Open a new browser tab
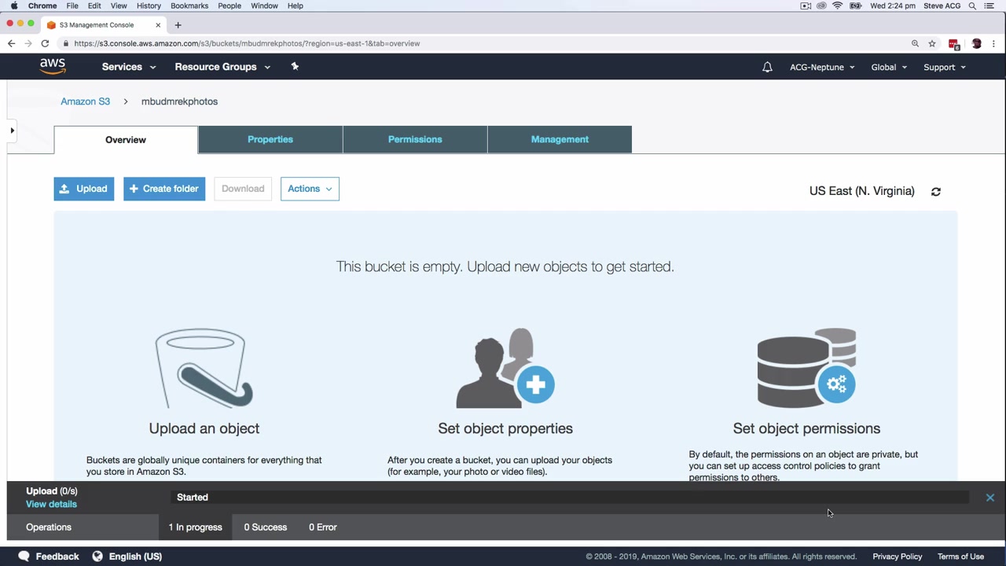1006x566 pixels. point(178,24)
